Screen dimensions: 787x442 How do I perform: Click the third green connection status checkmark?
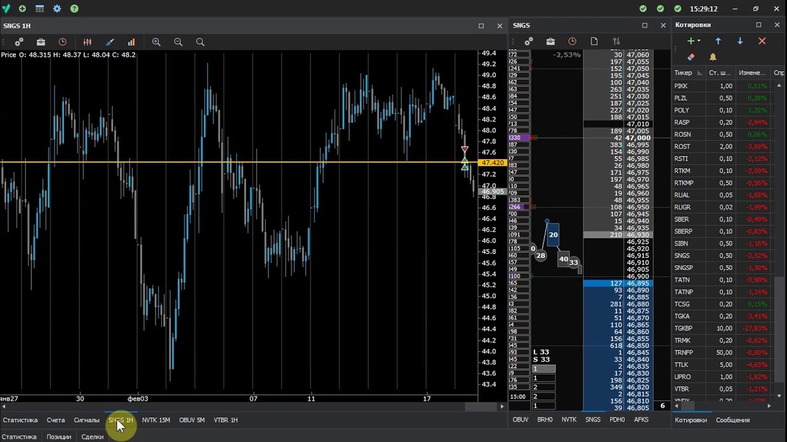click(x=678, y=9)
